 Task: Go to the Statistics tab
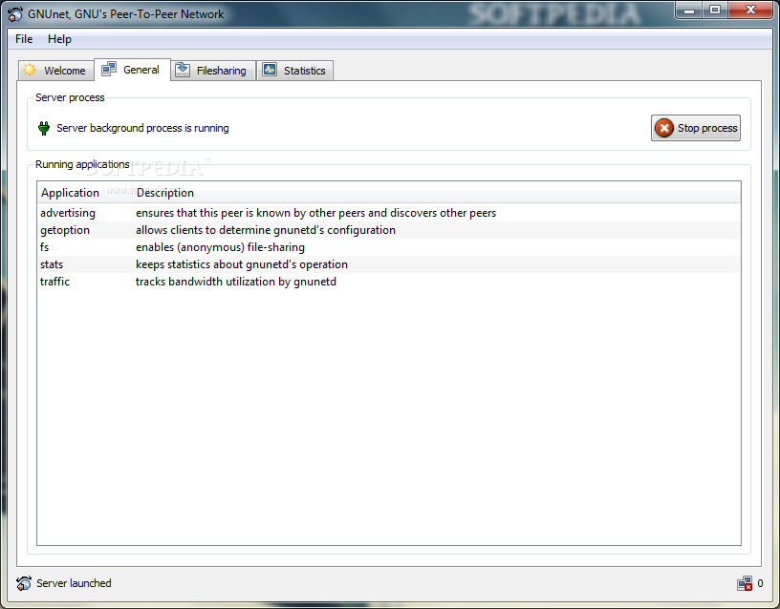[295, 71]
